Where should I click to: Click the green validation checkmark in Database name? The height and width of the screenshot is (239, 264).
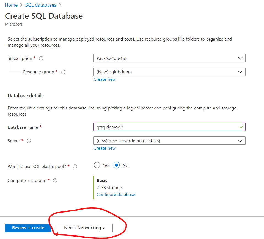pyautogui.click(x=241, y=127)
